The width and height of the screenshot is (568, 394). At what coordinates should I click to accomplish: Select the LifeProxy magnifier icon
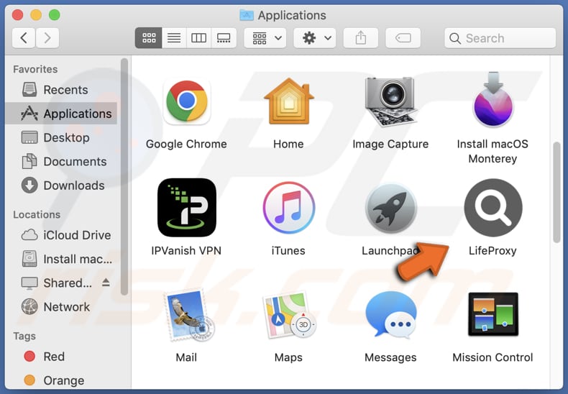493,208
